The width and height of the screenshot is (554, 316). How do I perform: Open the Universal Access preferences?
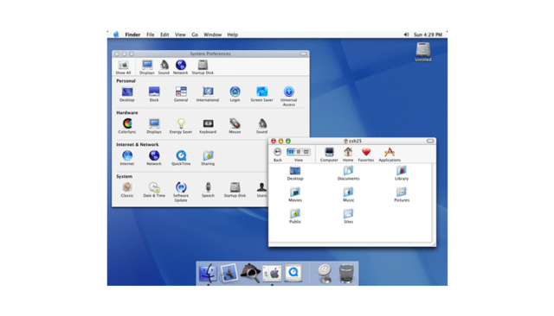(288, 97)
